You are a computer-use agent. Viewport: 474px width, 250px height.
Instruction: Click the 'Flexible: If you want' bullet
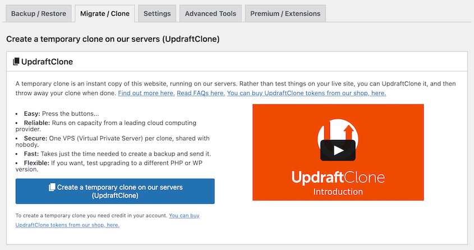109,166
